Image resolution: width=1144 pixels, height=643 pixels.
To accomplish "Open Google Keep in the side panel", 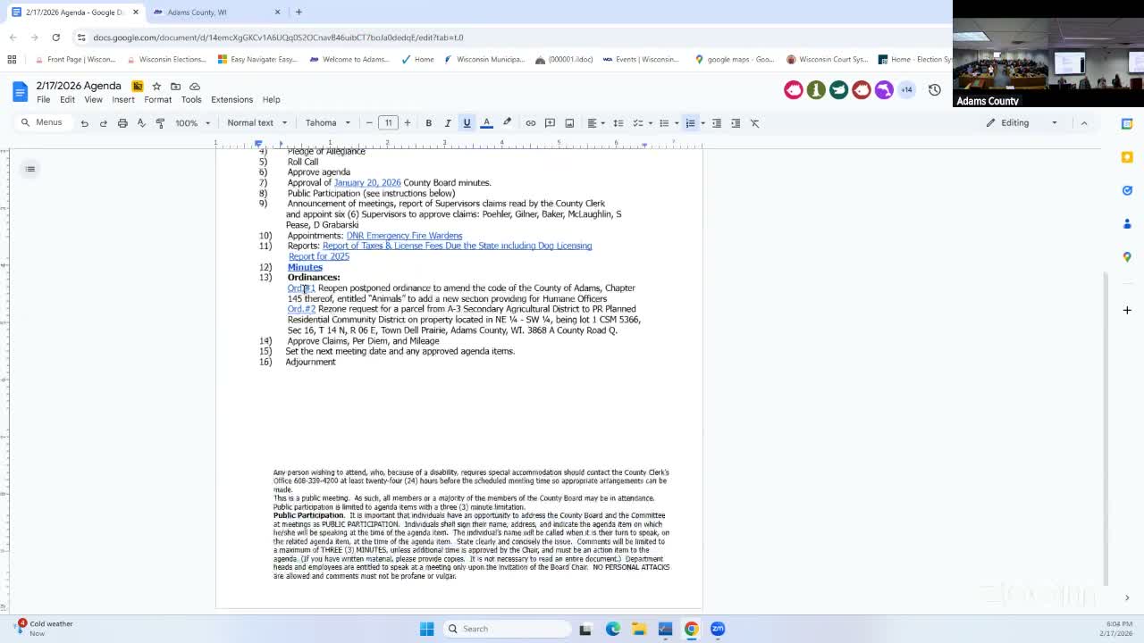I will pos(1127,157).
